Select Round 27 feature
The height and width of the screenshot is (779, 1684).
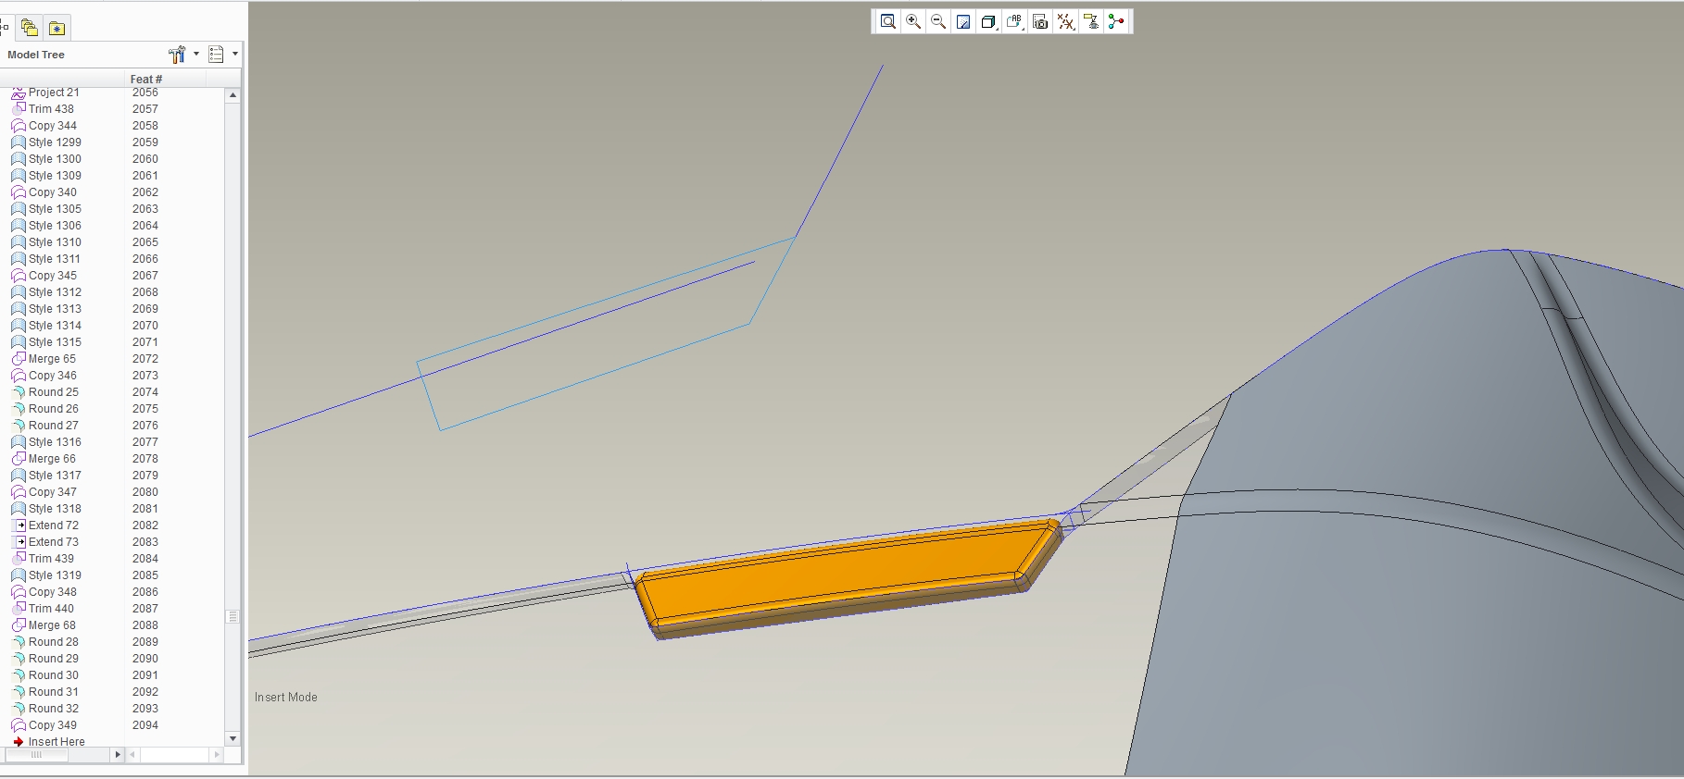pos(54,426)
